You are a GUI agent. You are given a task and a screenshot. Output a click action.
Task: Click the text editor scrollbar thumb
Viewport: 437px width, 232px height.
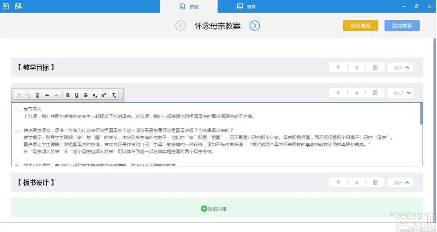(421, 113)
